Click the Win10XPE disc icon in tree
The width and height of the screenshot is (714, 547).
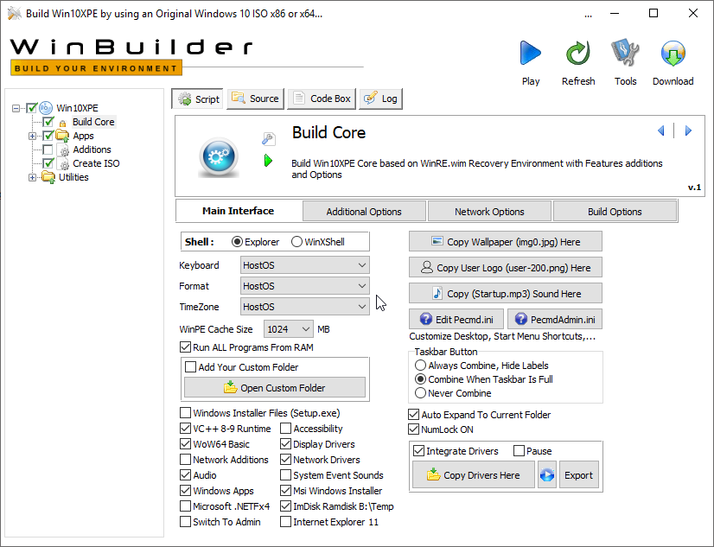tap(46, 108)
